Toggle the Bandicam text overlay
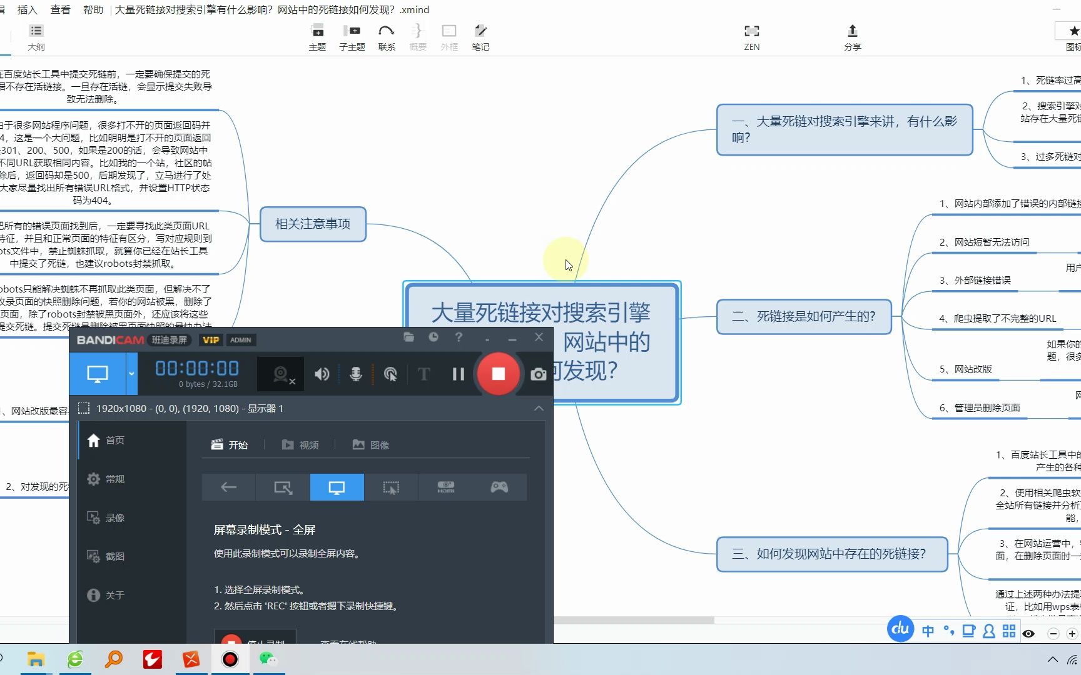This screenshot has width=1081, height=675. point(424,374)
